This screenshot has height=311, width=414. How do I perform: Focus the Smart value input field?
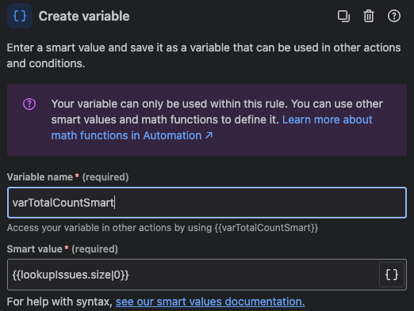click(193, 275)
